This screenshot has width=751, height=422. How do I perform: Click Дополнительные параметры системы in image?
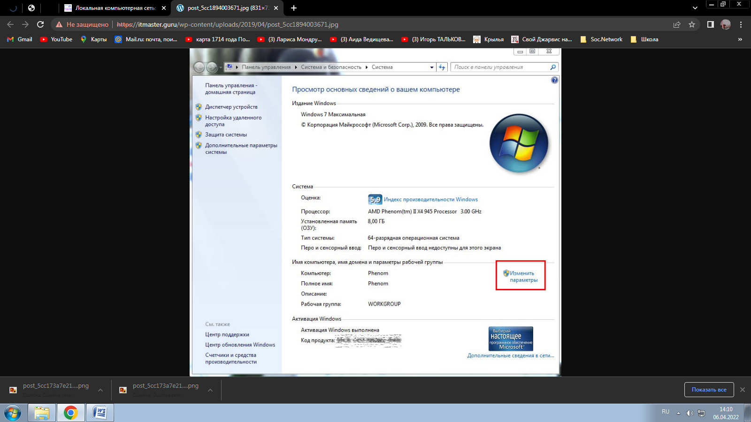(x=241, y=149)
